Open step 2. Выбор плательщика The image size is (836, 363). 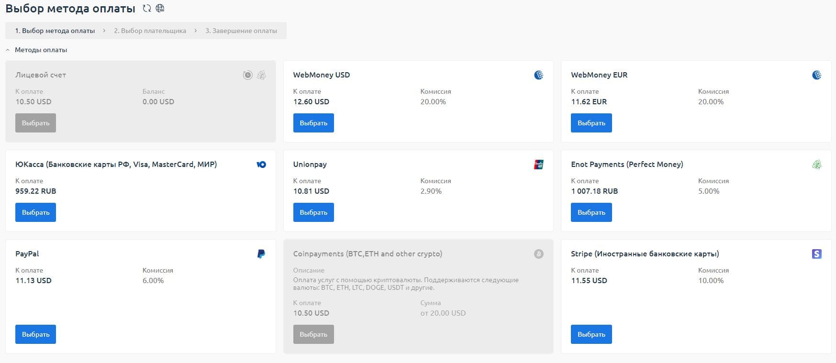point(150,31)
